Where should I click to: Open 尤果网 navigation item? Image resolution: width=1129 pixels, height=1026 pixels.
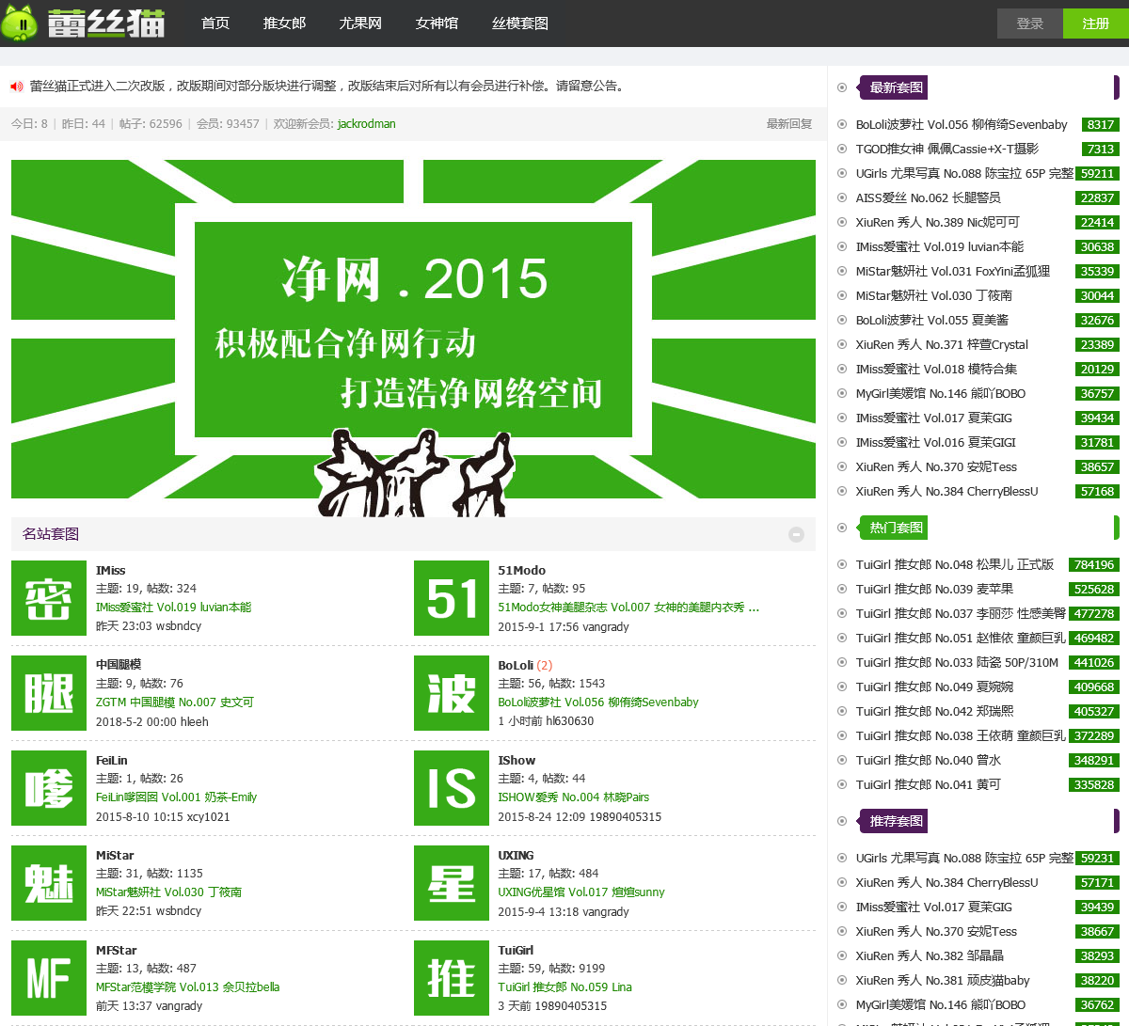click(x=360, y=24)
